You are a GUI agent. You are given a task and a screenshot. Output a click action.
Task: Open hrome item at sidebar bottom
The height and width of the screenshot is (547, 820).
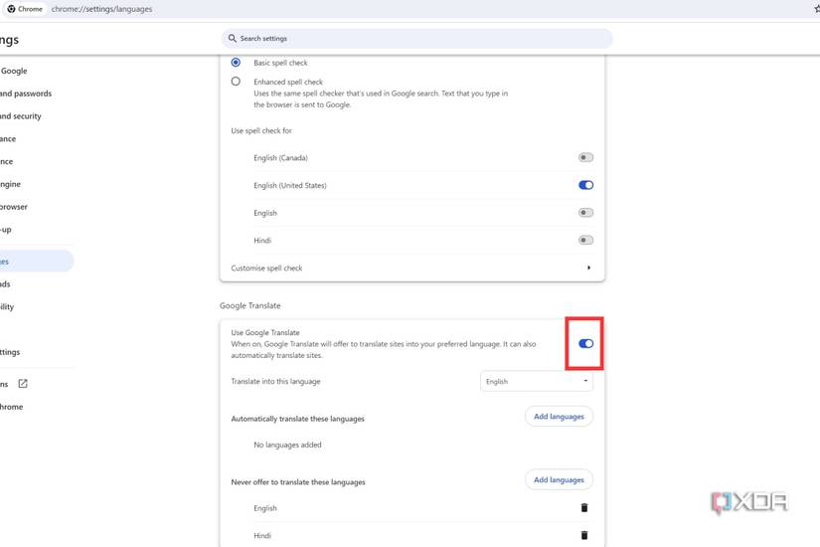[12, 407]
